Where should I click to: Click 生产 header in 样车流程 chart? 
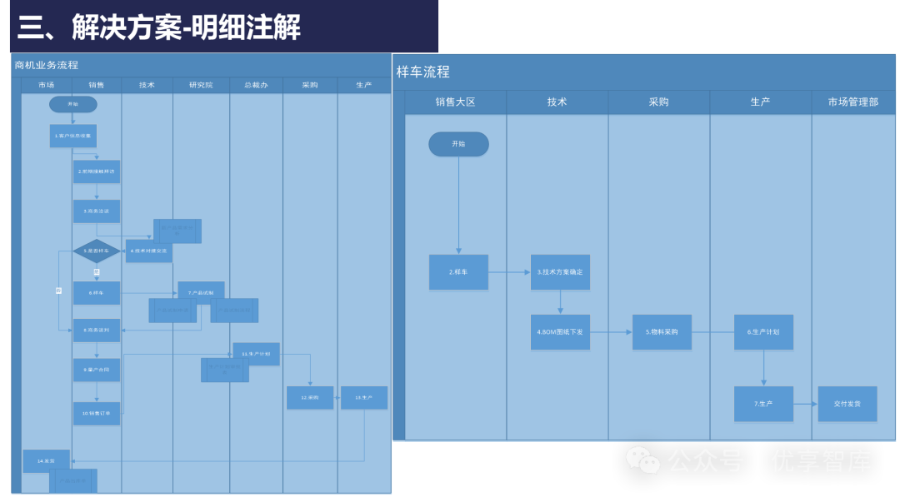(x=761, y=102)
